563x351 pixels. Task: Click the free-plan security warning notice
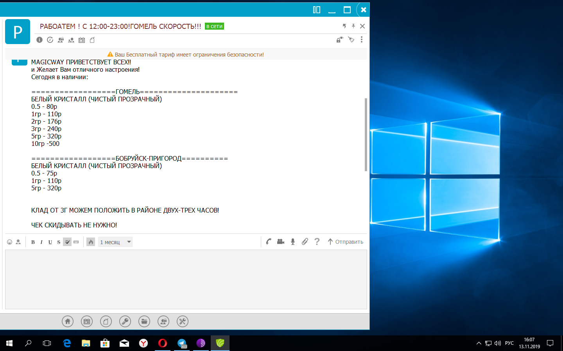click(186, 55)
